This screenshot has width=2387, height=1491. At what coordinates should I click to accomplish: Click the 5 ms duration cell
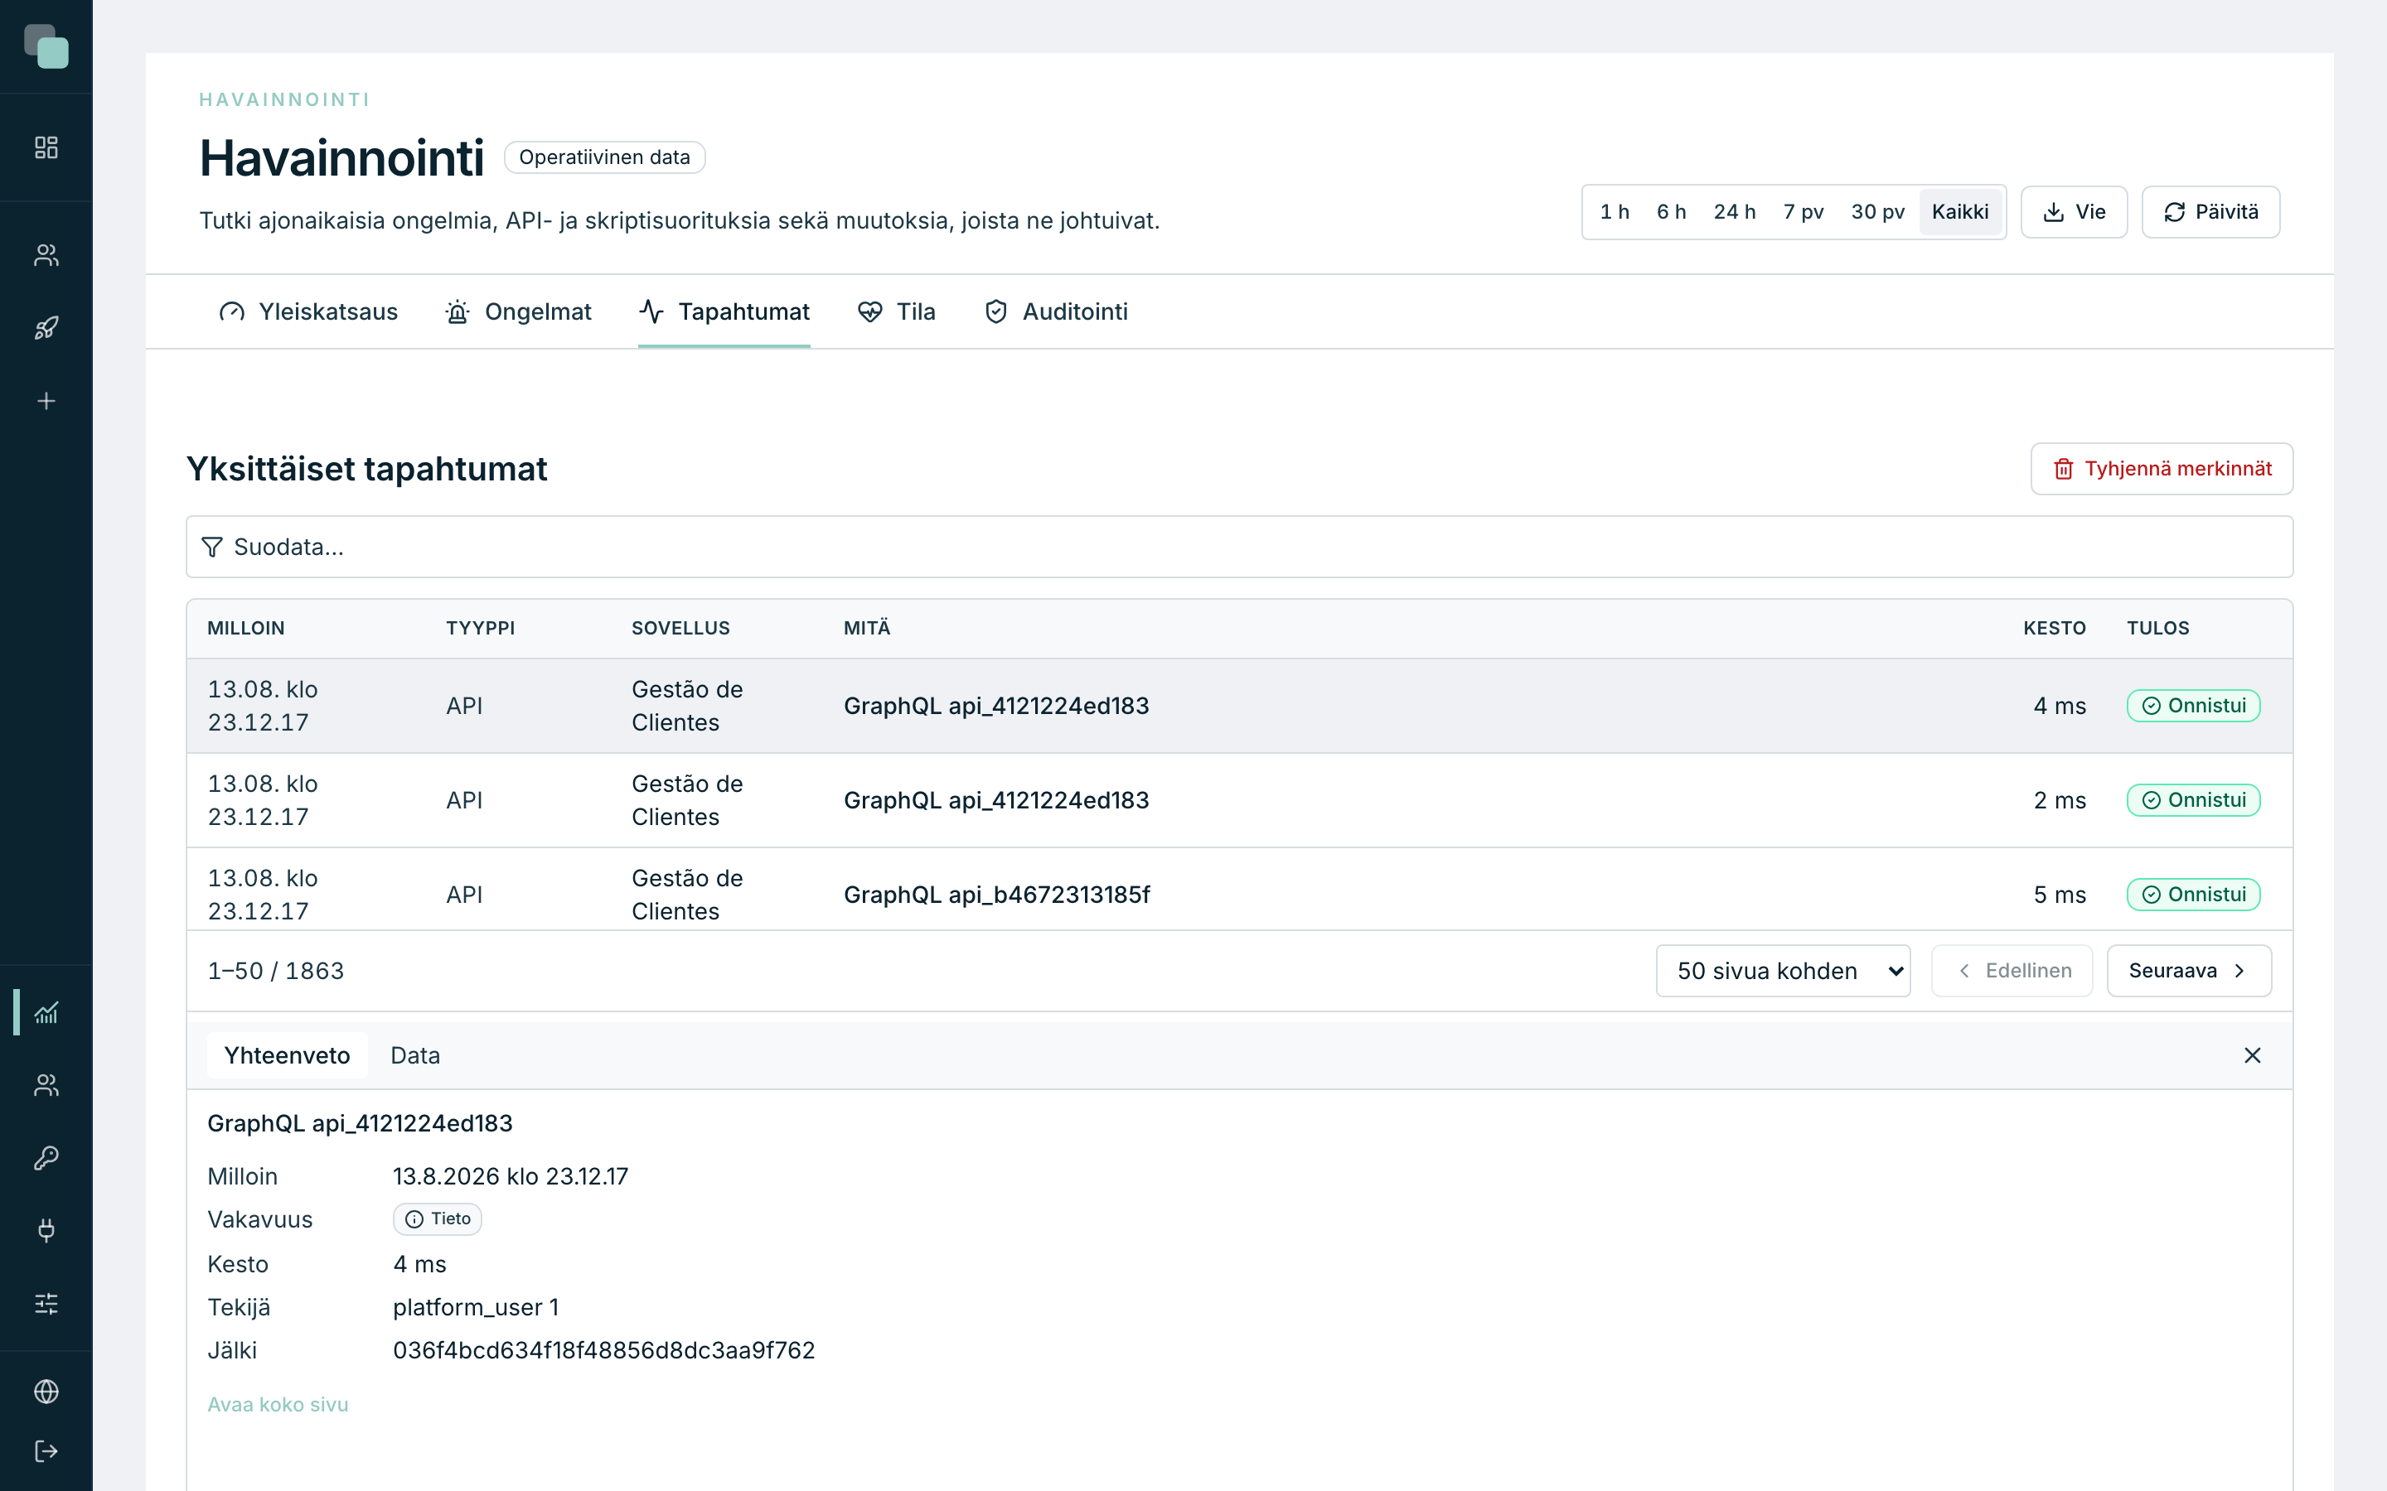(x=2060, y=895)
